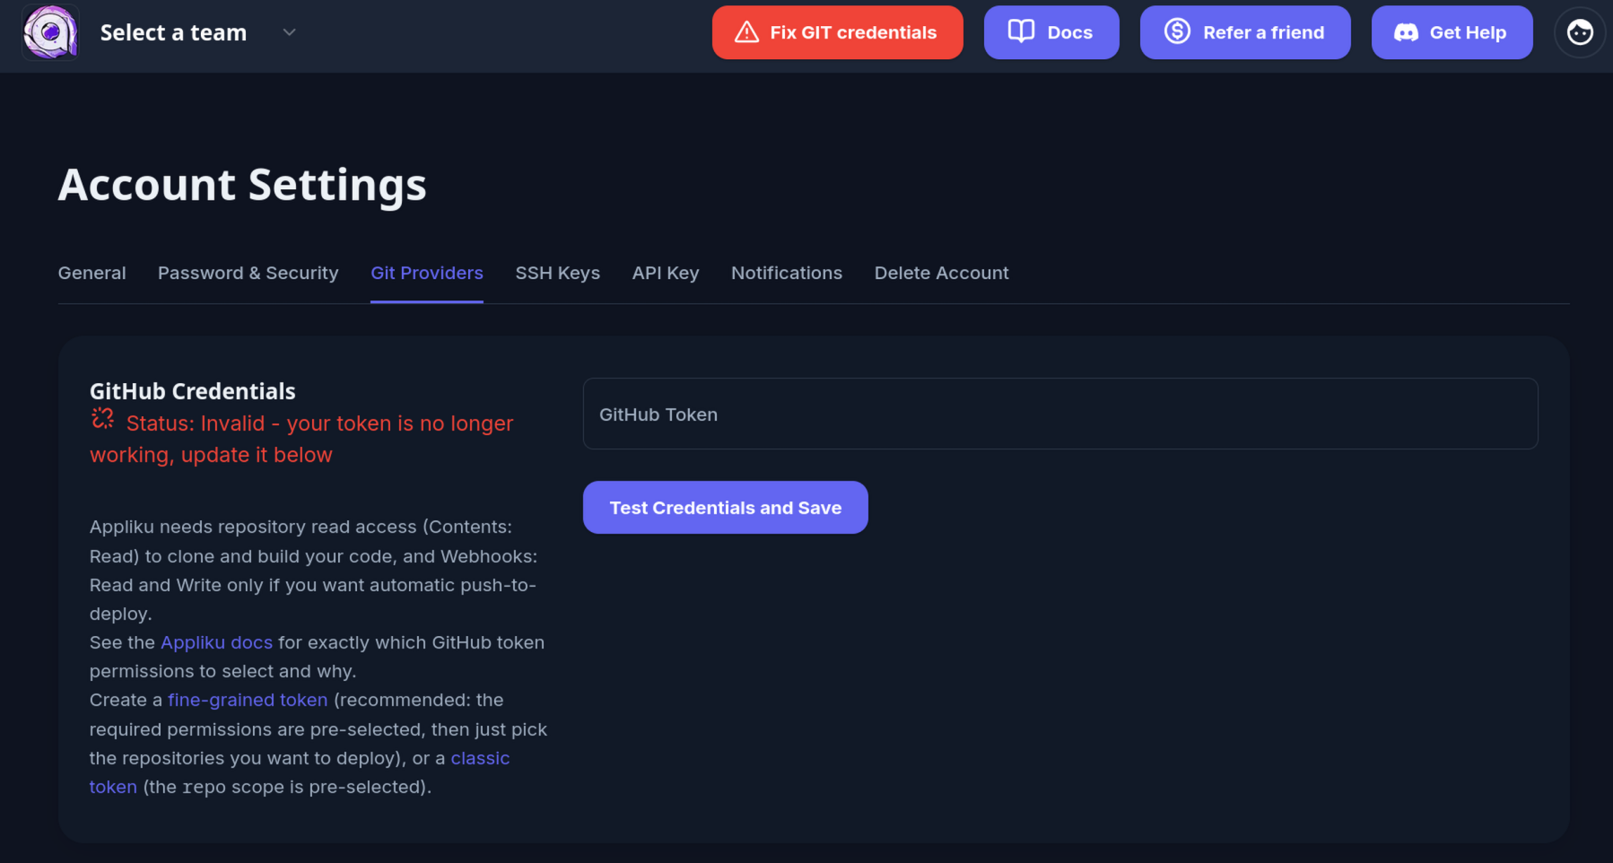Expand the Select a team chevron
The width and height of the screenshot is (1613, 863).
point(289,32)
